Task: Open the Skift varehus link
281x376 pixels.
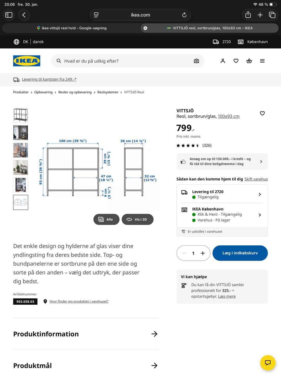Action: 256,179
